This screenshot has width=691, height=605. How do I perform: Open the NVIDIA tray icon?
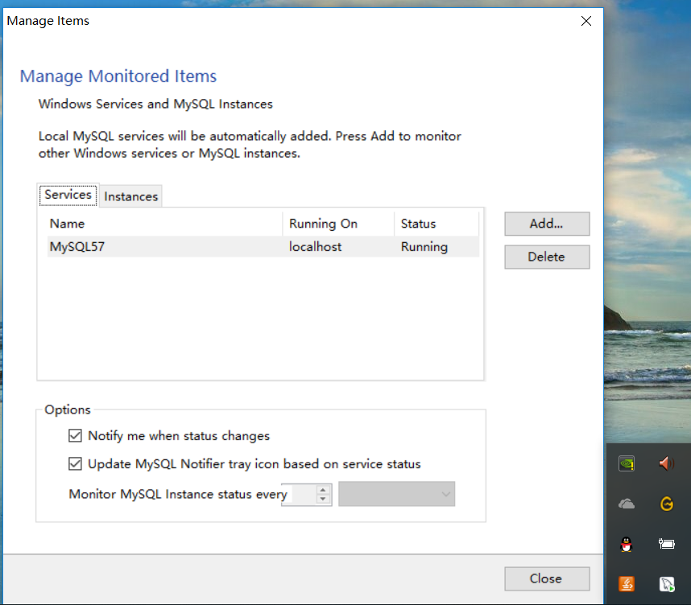click(x=627, y=463)
